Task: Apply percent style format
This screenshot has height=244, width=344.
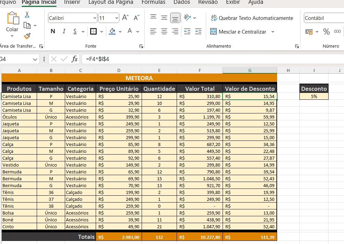Action: (326, 32)
